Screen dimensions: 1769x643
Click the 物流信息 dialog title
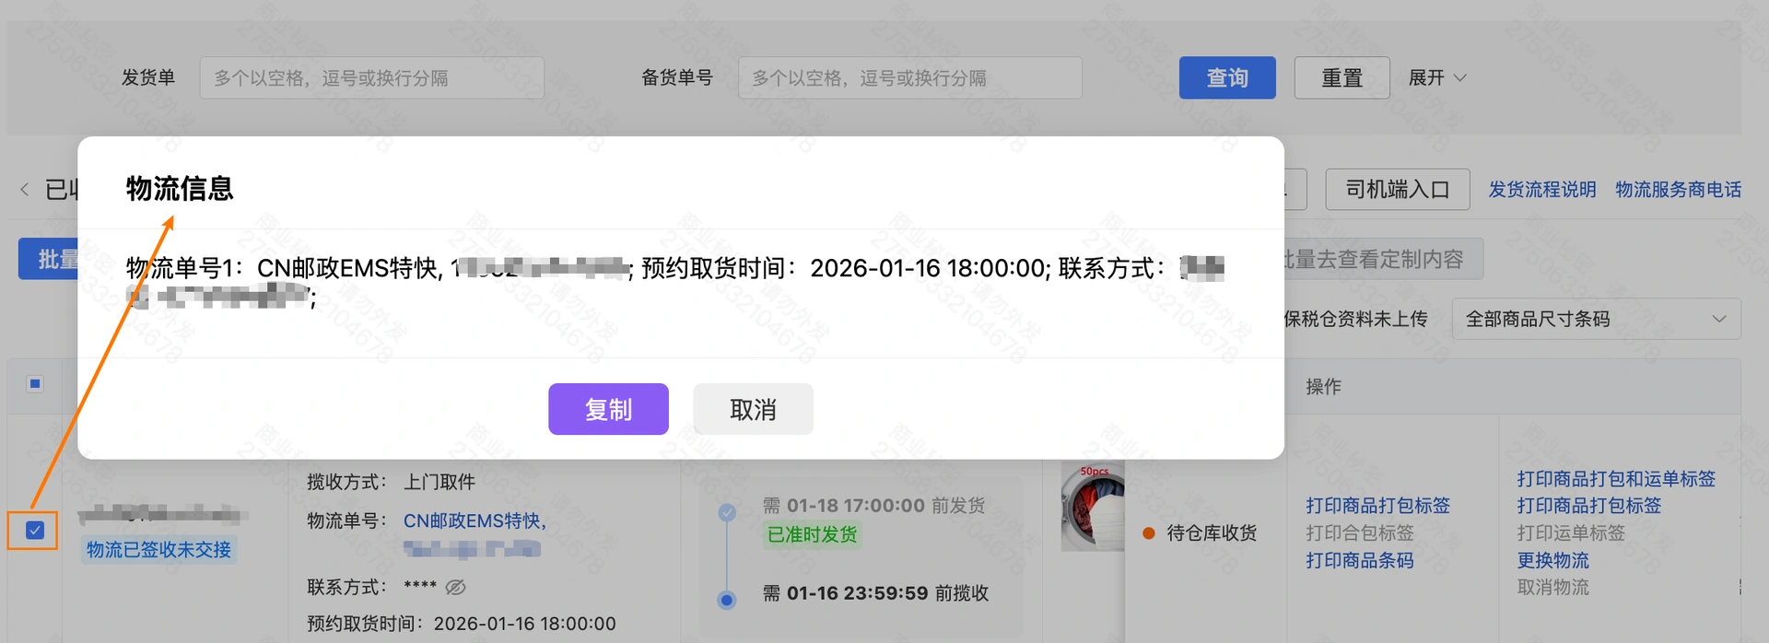coord(180,189)
